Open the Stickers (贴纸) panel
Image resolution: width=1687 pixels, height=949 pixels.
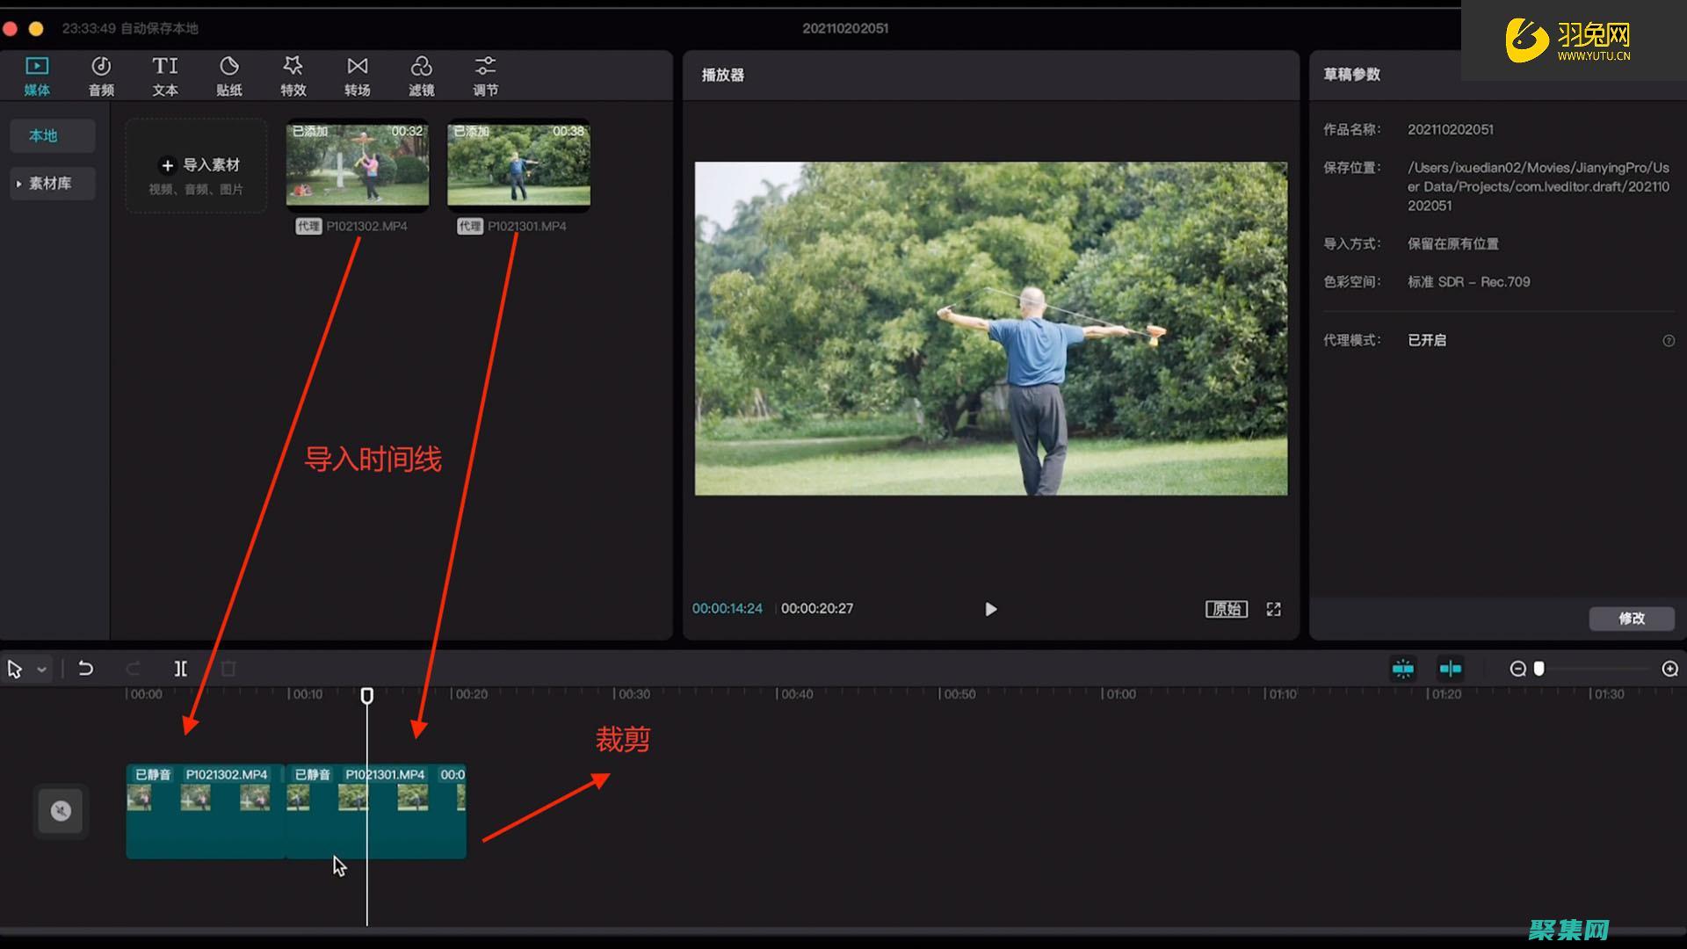click(x=229, y=76)
